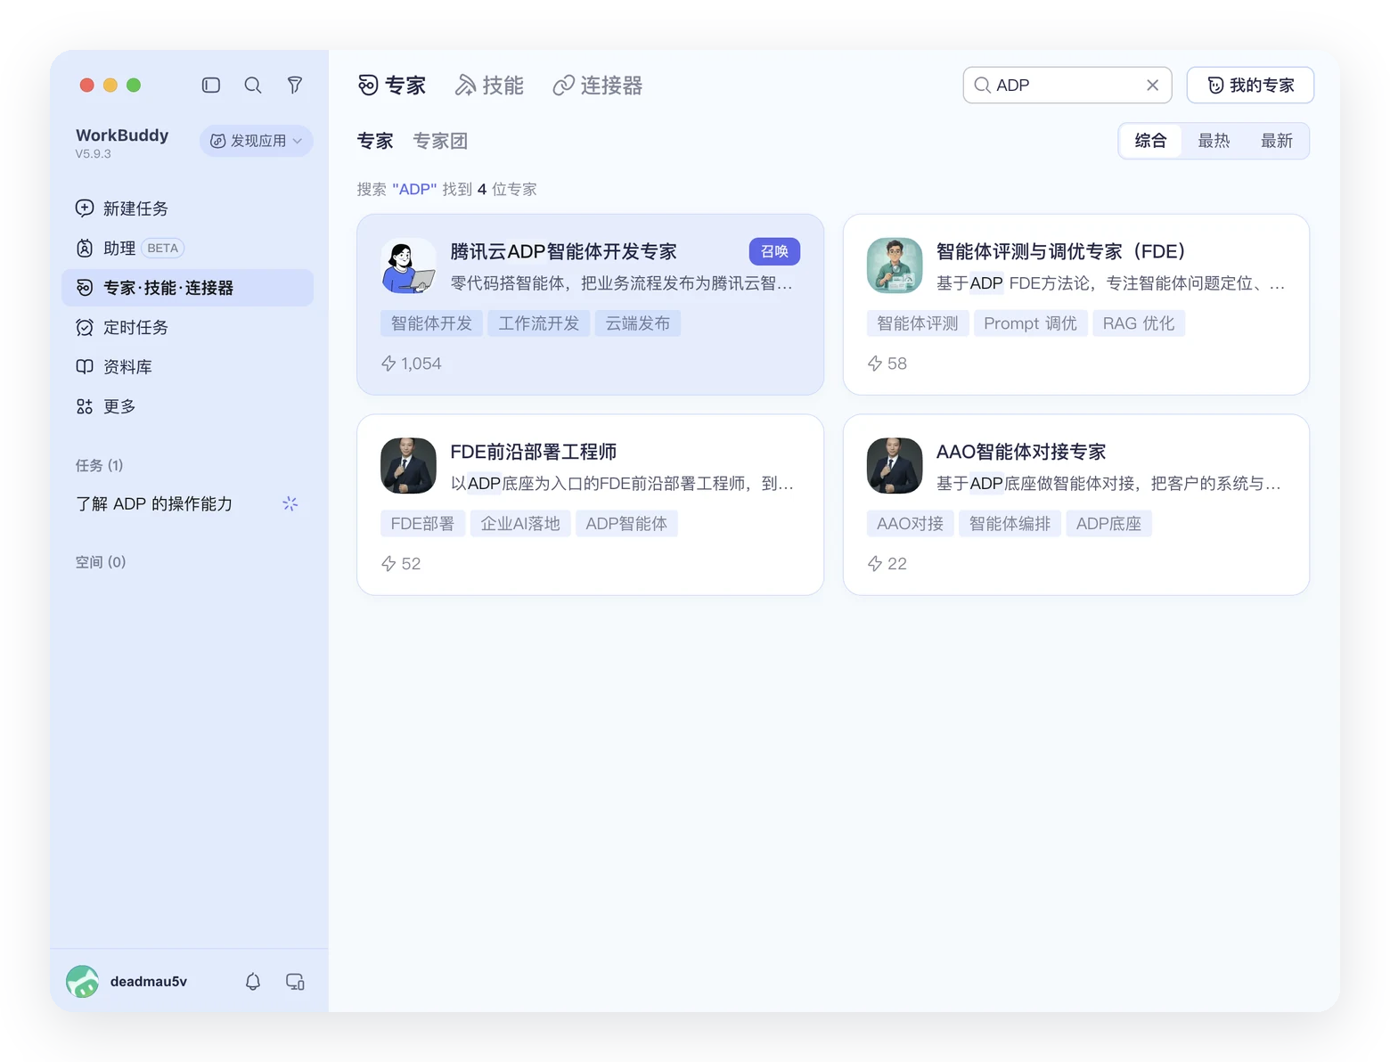Toggle the sidebar panel icon
This screenshot has height=1062, width=1390.
click(211, 86)
